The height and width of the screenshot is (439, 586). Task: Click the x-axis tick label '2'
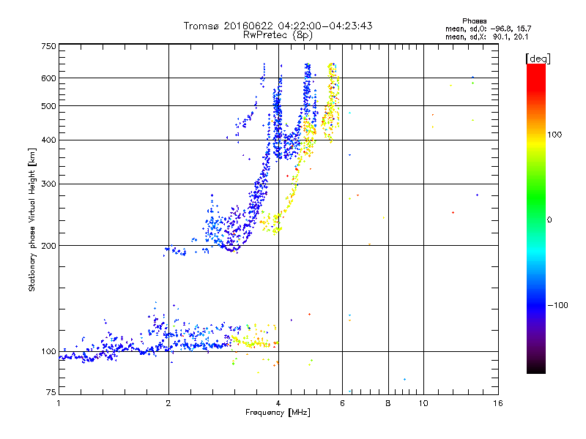click(x=168, y=403)
